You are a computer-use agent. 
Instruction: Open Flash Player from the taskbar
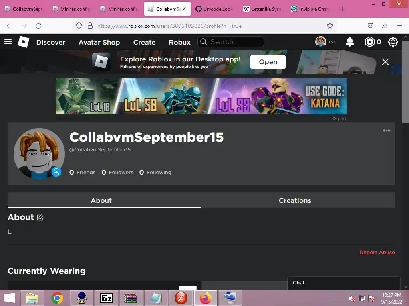click(181, 298)
